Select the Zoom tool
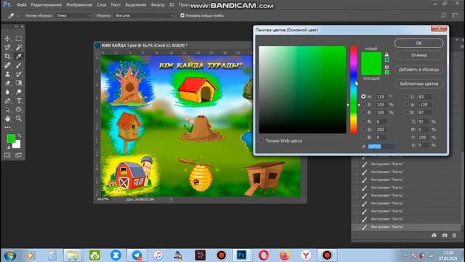This screenshot has height=262, width=465. (x=19, y=119)
